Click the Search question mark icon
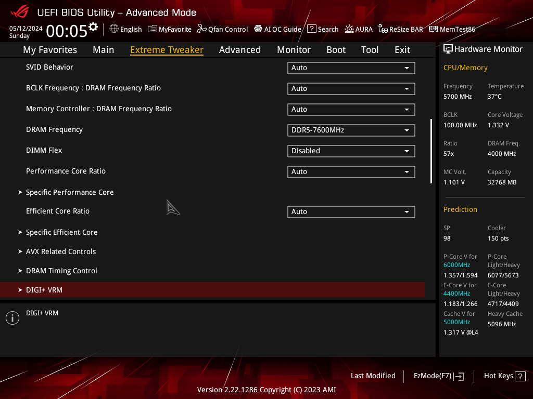This screenshot has width=533, height=399. tap(311, 29)
